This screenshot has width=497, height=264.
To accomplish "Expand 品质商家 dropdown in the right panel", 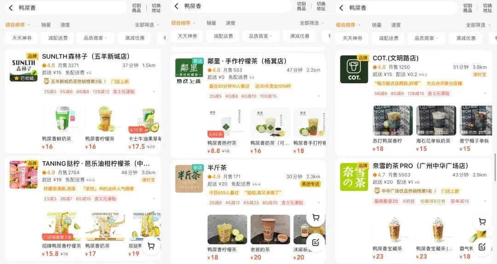I will coord(426,38).
